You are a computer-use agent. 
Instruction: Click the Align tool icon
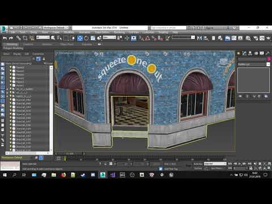206,38
